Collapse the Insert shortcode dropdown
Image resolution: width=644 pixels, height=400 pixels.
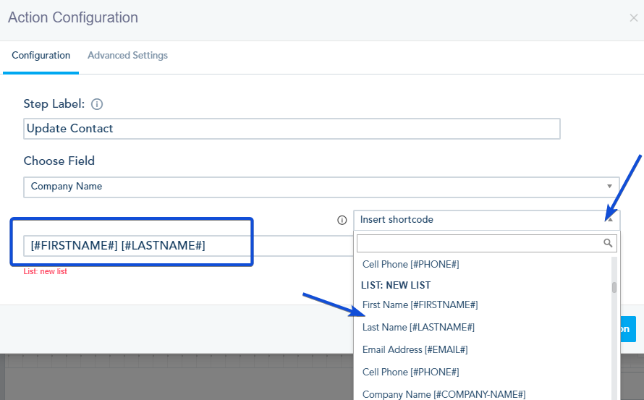click(609, 220)
